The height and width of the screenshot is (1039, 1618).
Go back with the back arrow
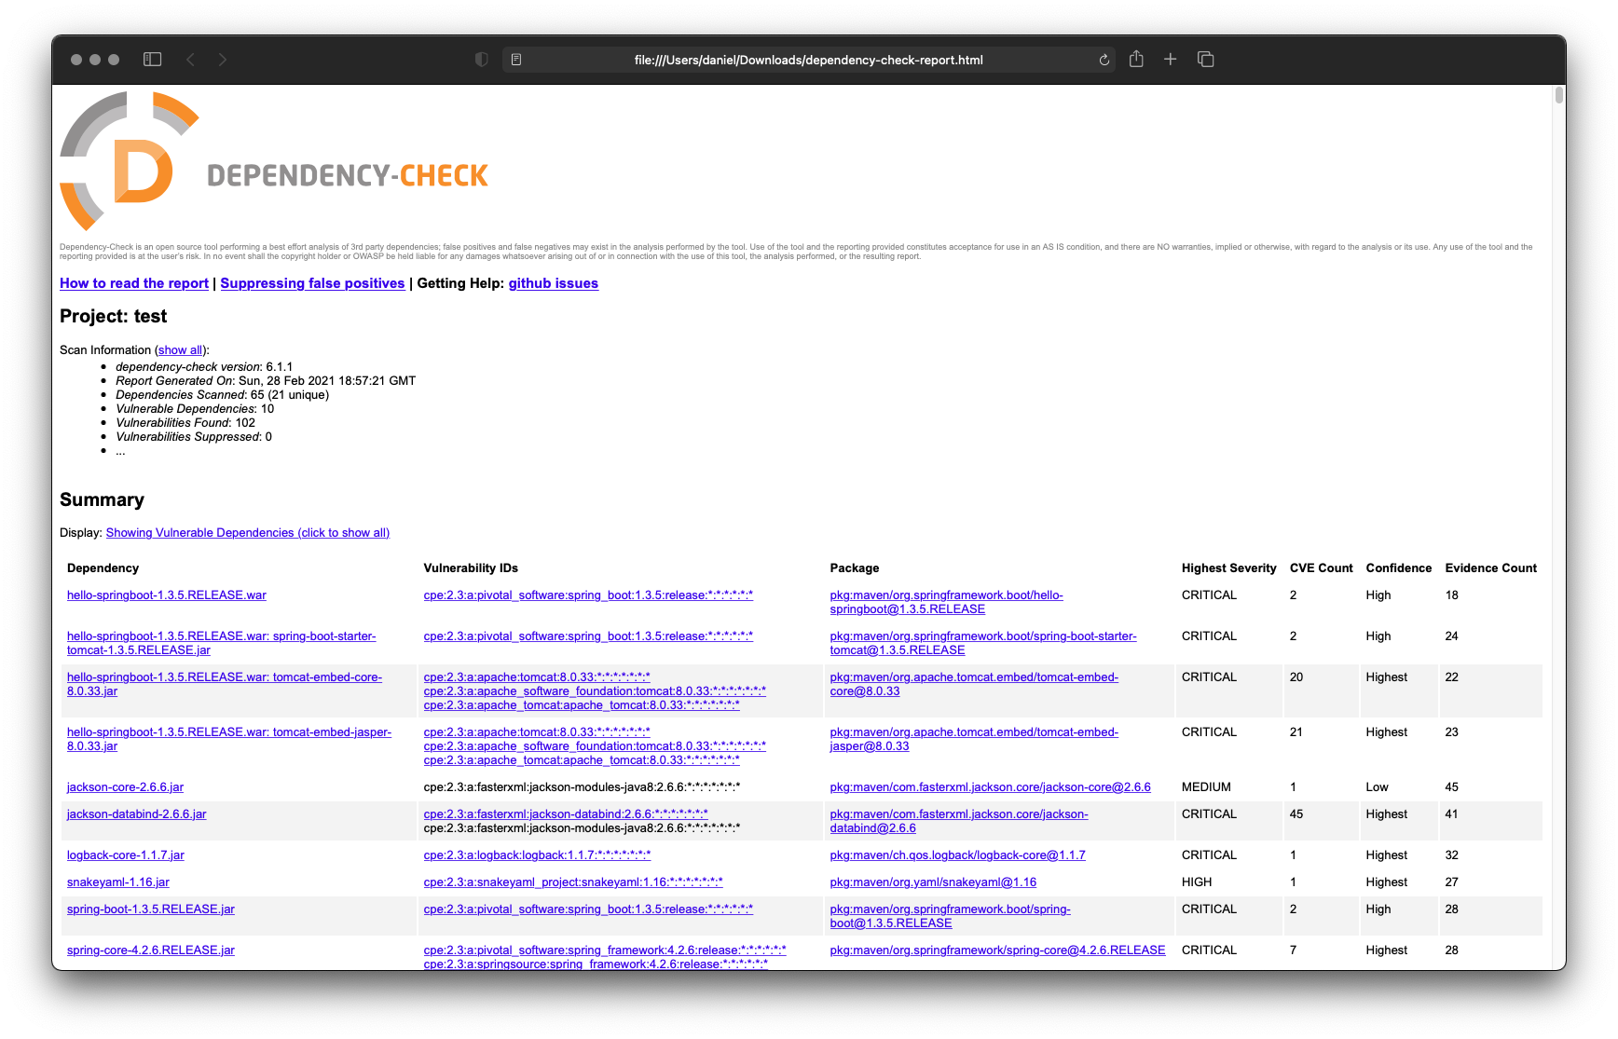pos(191,60)
